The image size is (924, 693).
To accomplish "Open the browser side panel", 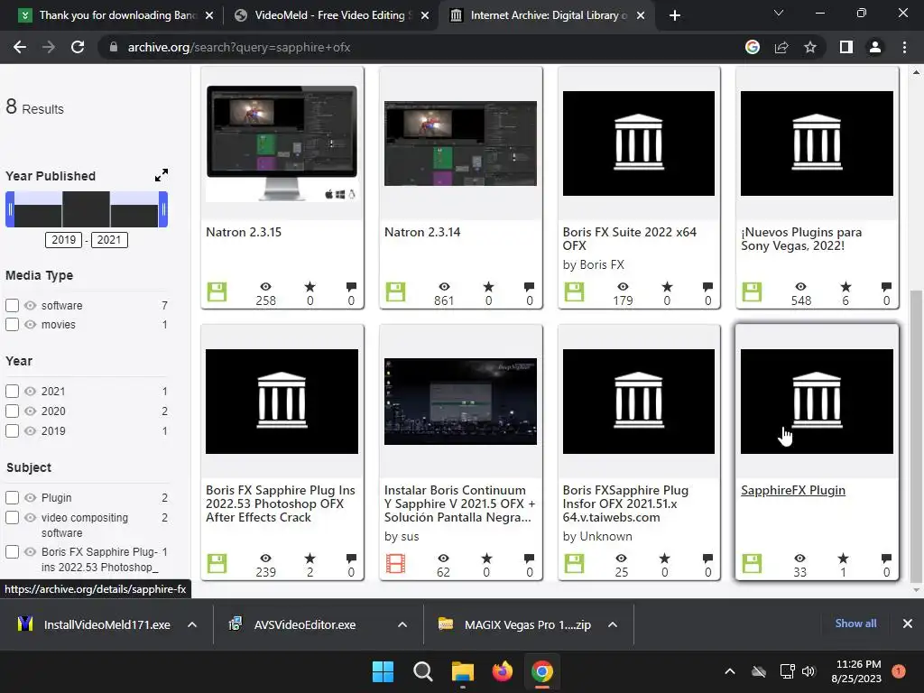I will point(846,47).
